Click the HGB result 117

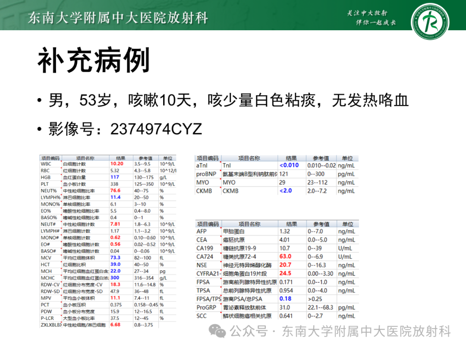coord(115,177)
